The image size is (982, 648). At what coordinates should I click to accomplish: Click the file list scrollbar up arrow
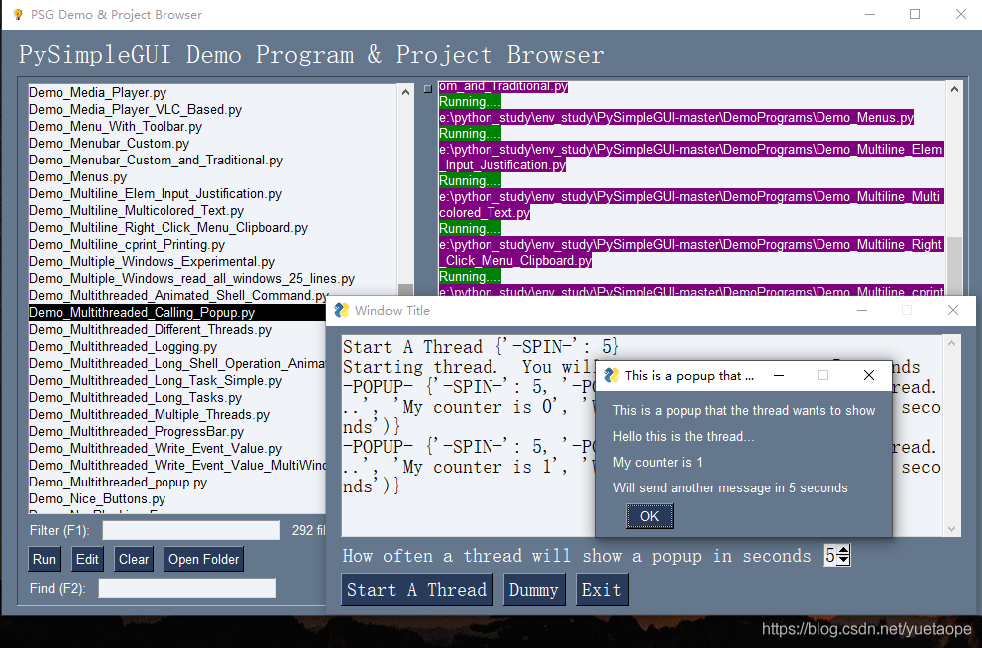405,92
